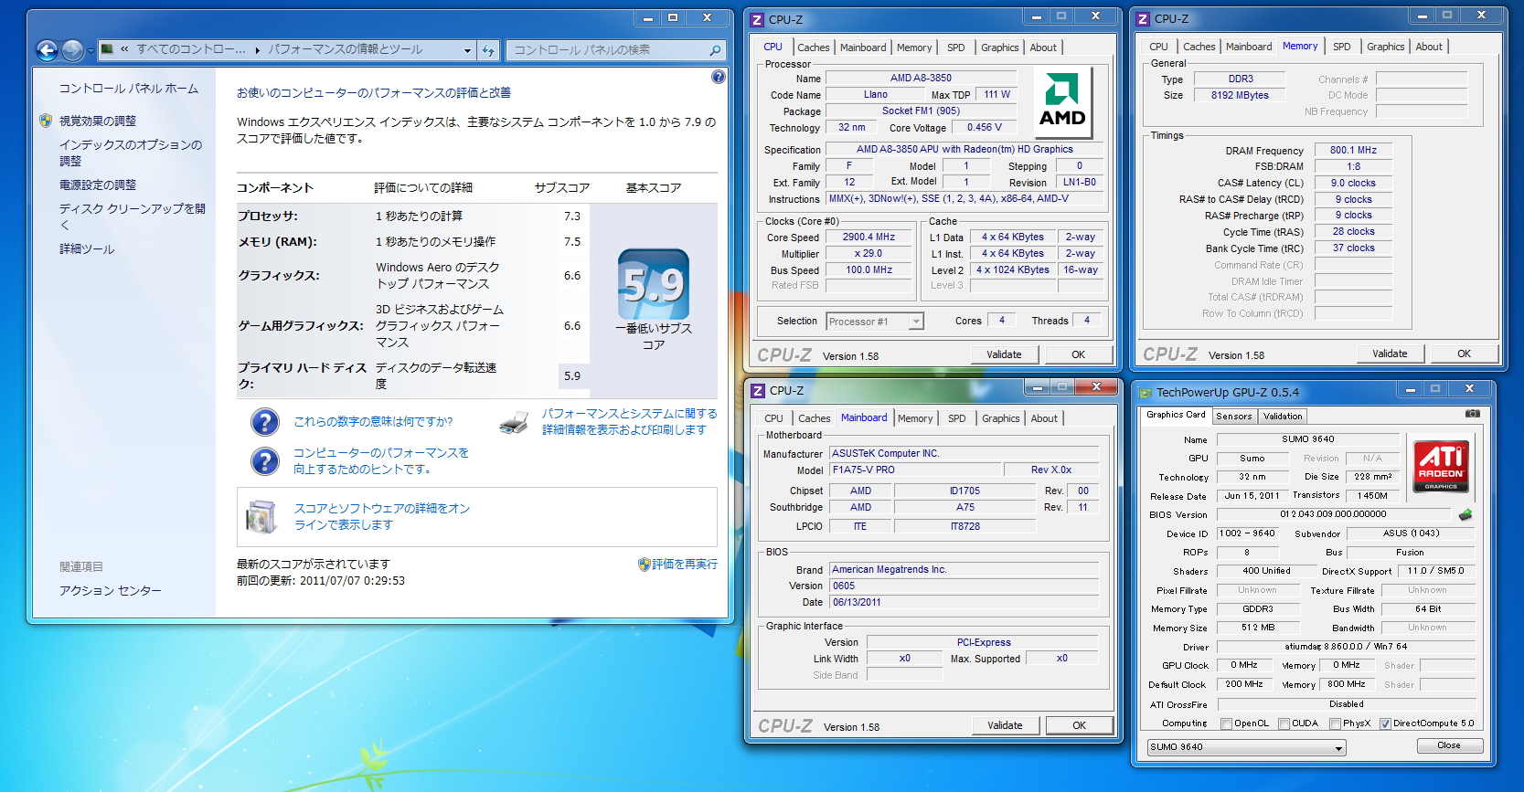Toggle the CUDA checkbox in GPU-Z
Screen dimensions: 1524x792
(x=1284, y=723)
